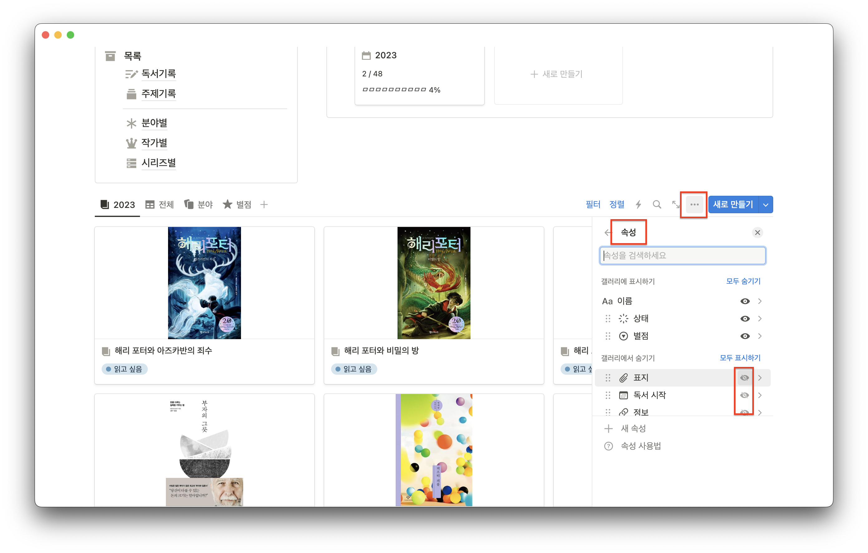Image resolution: width=868 pixels, height=553 pixels.
Task: Click the 별점 row drag handle
Action: tap(608, 336)
